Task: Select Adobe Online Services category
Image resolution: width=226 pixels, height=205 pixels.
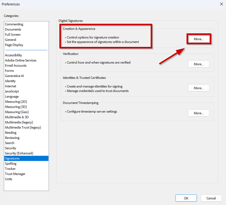Action: (20, 60)
